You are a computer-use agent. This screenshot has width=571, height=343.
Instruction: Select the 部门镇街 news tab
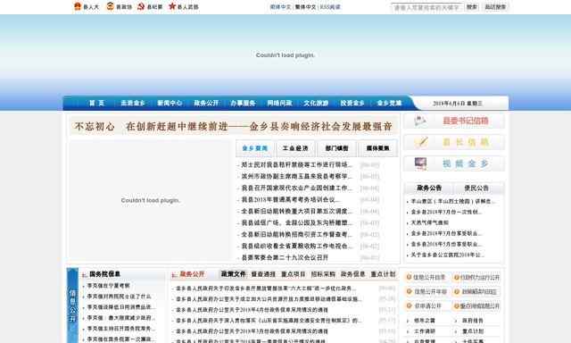coord(336,148)
